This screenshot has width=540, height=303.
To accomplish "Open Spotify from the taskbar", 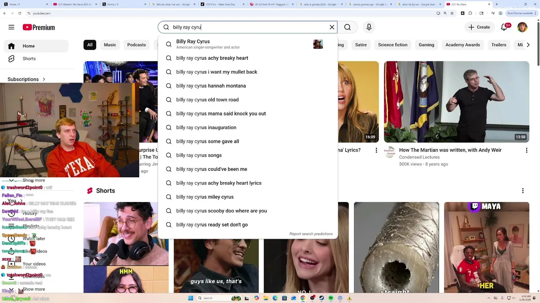I will tap(331, 298).
